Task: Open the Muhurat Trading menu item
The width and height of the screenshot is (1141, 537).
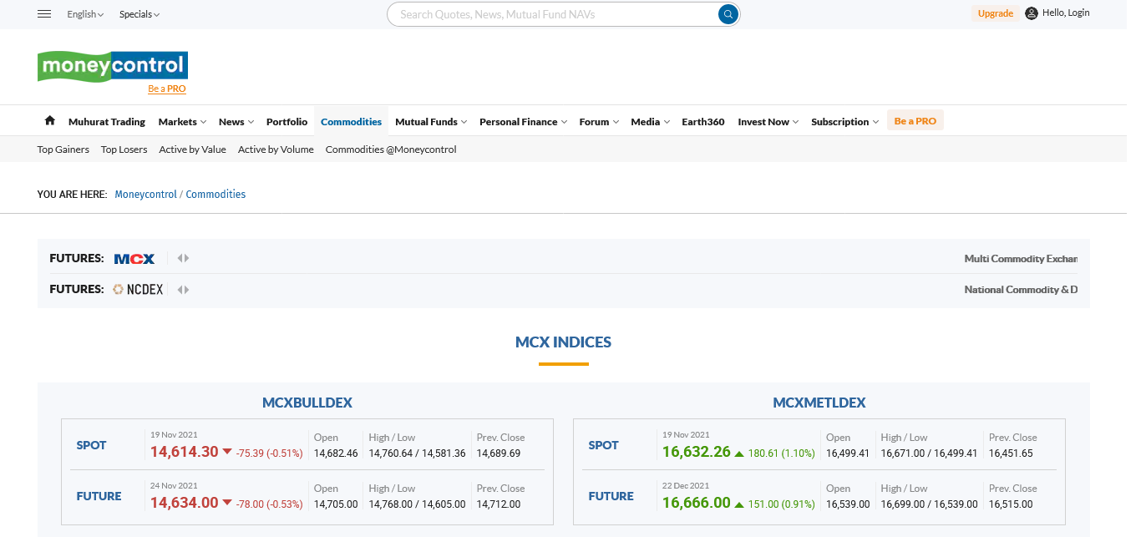Action: pos(107,122)
